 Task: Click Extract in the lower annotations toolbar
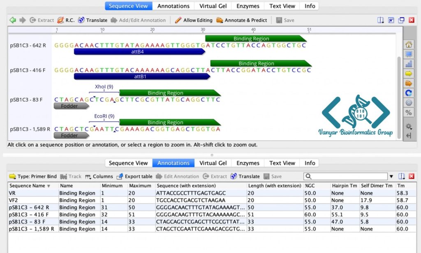click(x=215, y=176)
